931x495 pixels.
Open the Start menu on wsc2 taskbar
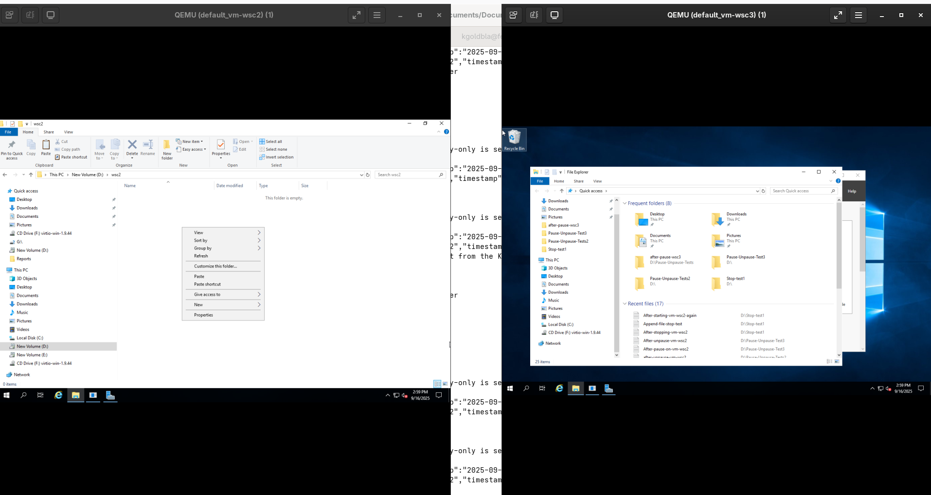coord(6,395)
